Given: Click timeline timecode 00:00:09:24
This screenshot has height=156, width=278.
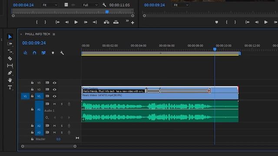Looking at the screenshot, I should pos(34,43).
